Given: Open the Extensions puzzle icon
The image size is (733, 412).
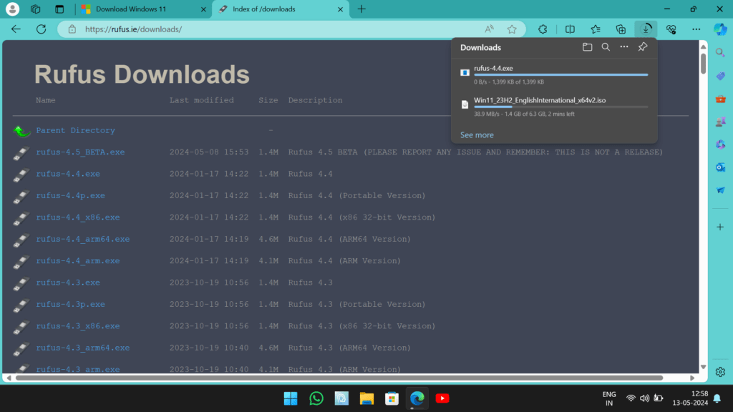Looking at the screenshot, I should 543,29.
